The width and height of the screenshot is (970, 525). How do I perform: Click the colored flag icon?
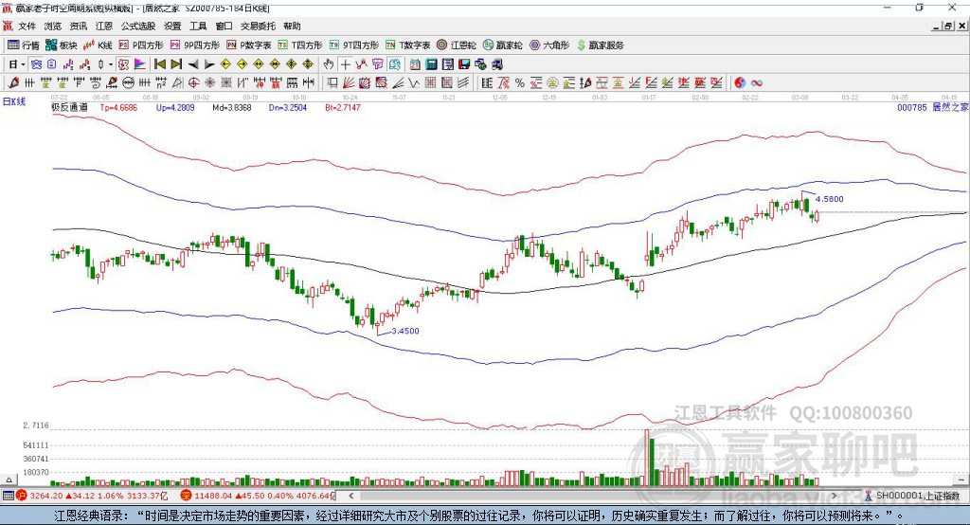(x=140, y=64)
